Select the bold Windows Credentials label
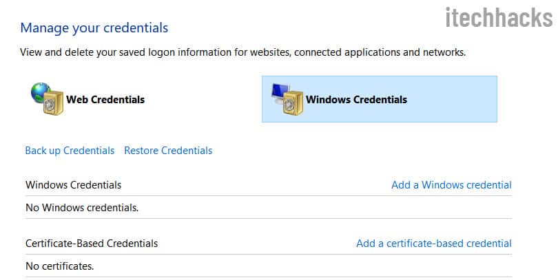 point(356,99)
